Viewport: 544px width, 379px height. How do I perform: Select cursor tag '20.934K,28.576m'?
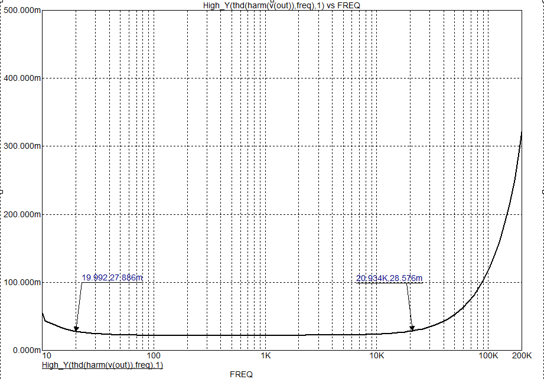point(389,278)
